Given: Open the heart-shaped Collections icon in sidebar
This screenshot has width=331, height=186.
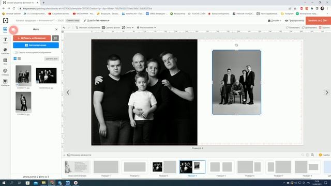Looking at the screenshot, I should tap(5, 83).
